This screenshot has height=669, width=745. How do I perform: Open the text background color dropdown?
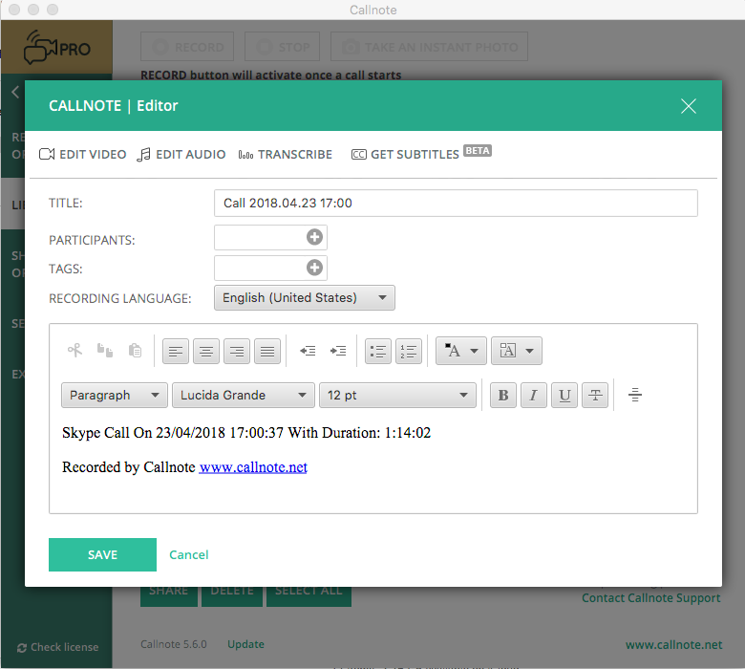[517, 351]
